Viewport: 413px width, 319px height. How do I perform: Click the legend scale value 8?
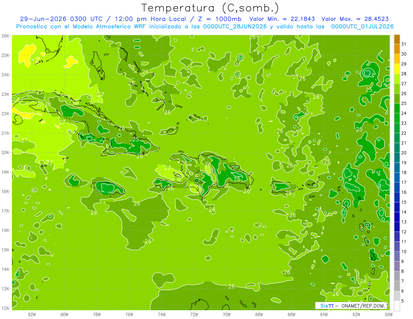403,272
